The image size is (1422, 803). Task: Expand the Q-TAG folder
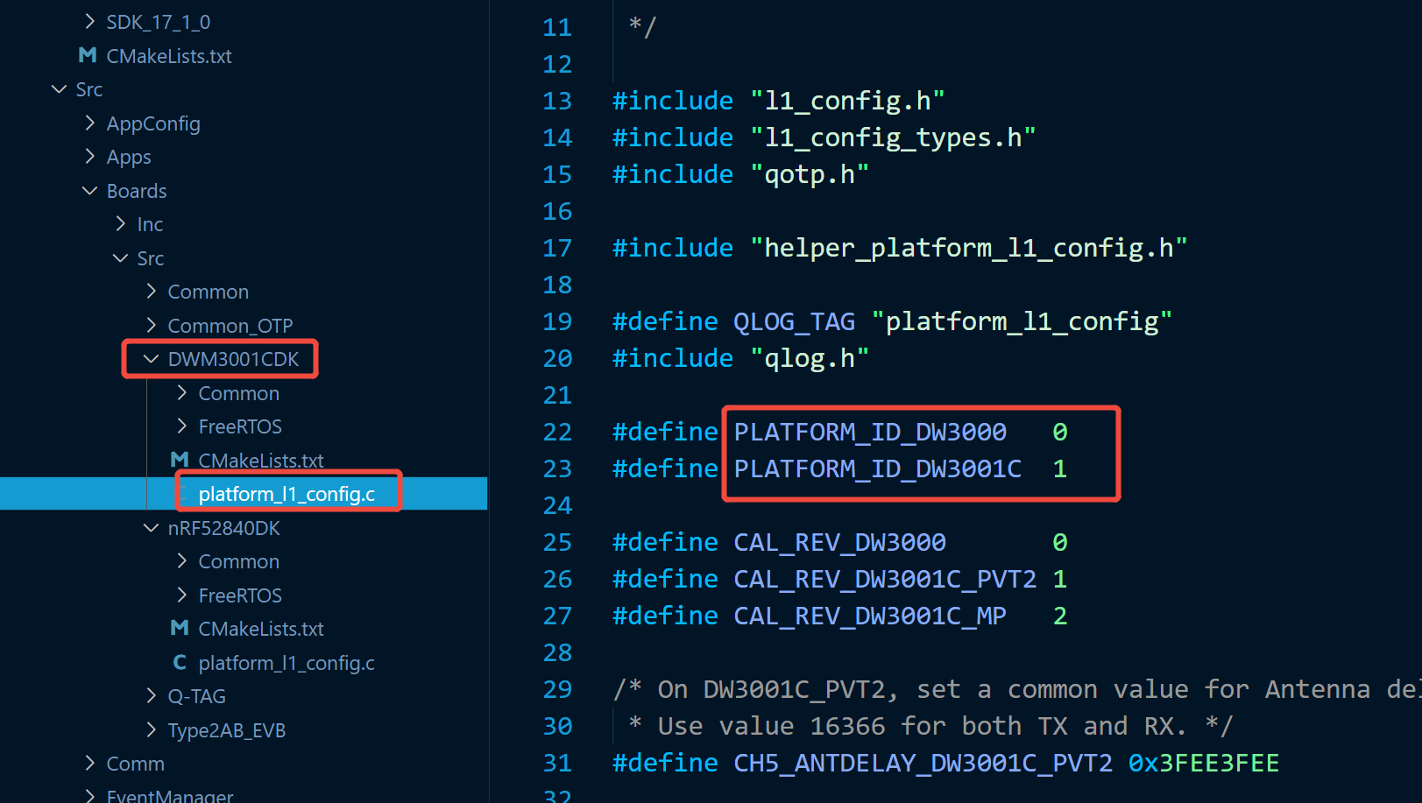(151, 696)
